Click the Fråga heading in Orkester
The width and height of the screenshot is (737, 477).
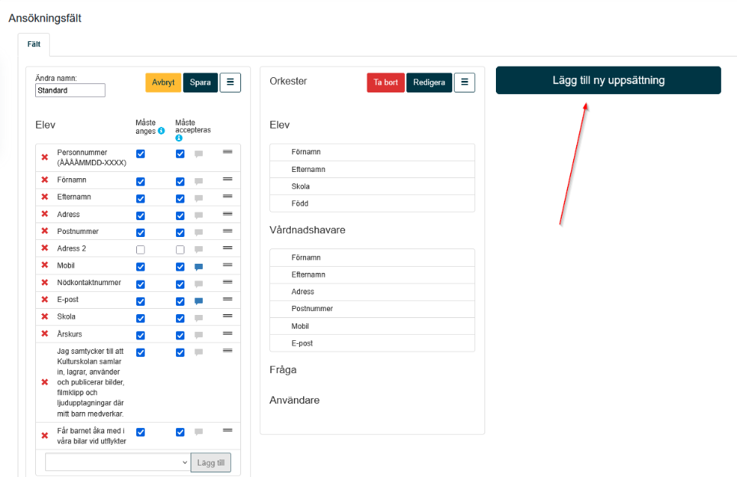point(283,370)
